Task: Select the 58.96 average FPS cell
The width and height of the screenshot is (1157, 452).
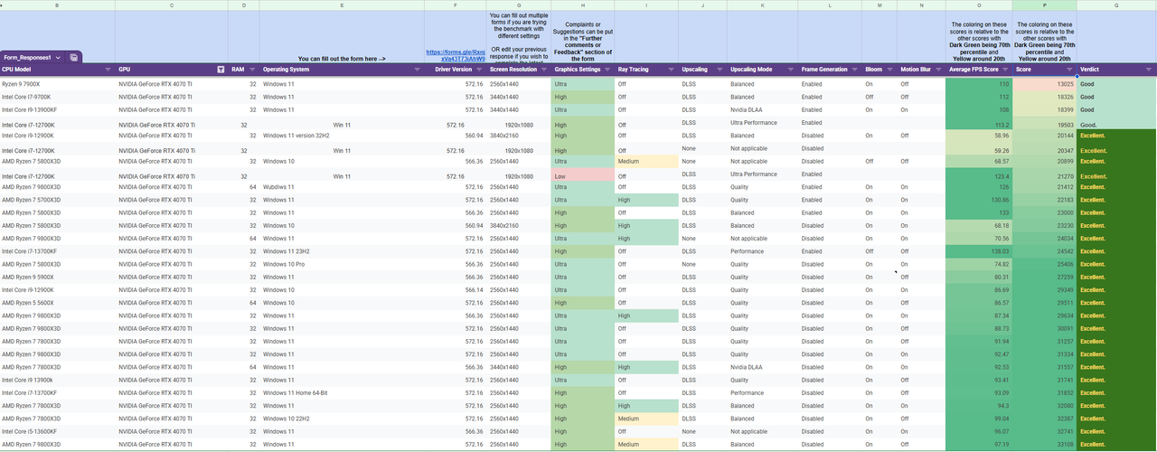Action: tap(979, 136)
